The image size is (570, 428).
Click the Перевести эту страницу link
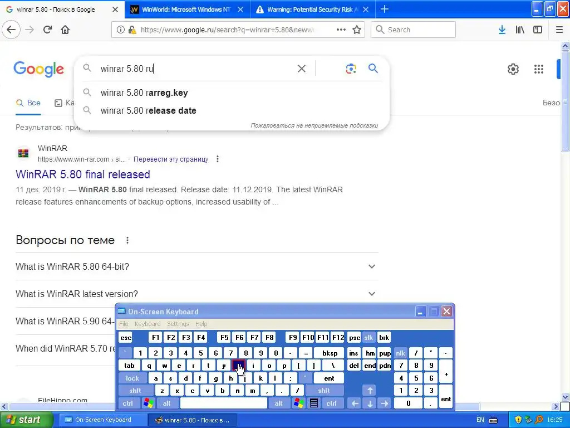tap(171, 159)
